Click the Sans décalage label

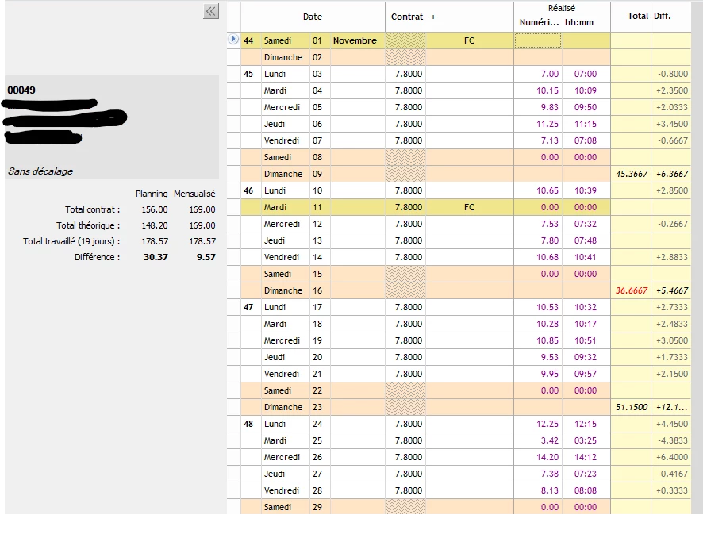tap(40, 171)
